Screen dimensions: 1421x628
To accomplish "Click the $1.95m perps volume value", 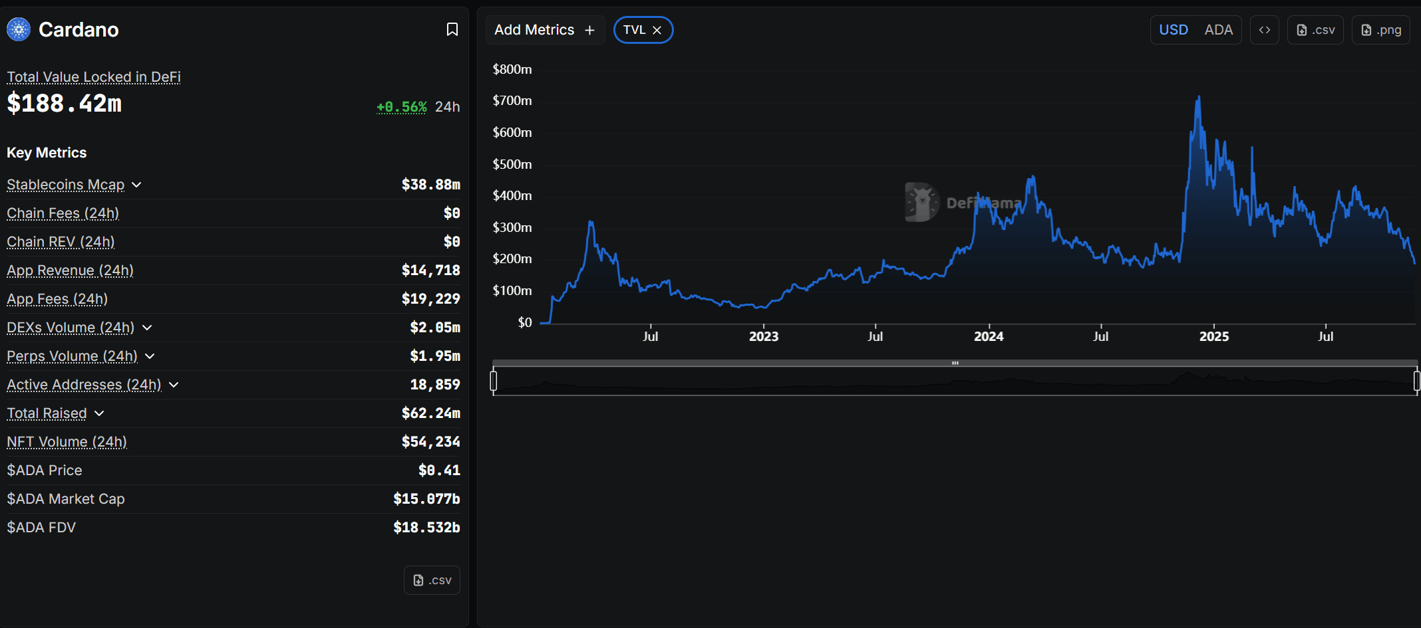I will pyautogui.click(x=435, y=356).
